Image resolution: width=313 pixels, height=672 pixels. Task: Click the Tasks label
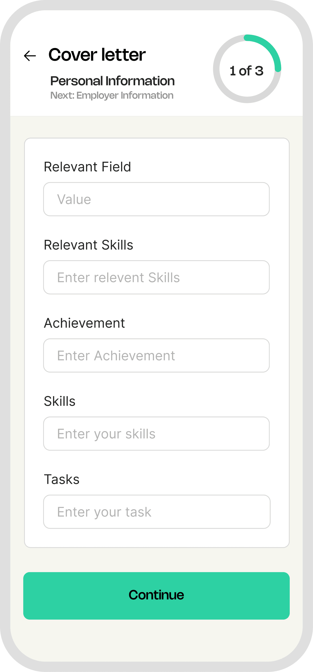pyautogui.click(x=62, y=479)
